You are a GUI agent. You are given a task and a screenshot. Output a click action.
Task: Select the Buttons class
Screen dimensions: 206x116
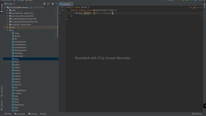16,82
